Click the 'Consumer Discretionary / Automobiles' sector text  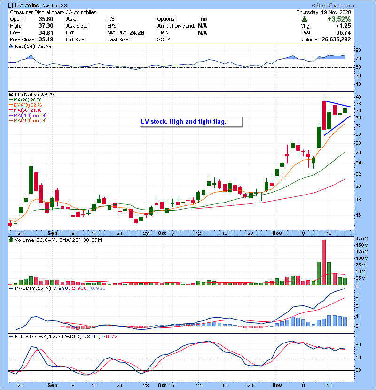(53, 12)
